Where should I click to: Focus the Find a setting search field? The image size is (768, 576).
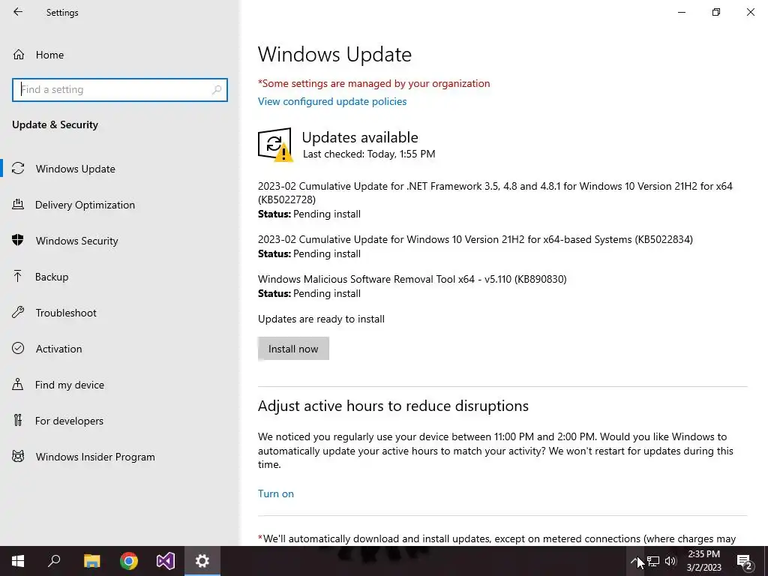pyautogui.click(x=120, y=90)
